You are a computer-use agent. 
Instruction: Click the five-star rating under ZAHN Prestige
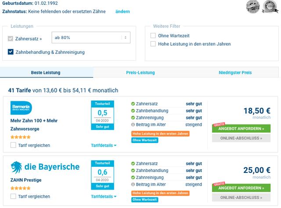point(21,188)
